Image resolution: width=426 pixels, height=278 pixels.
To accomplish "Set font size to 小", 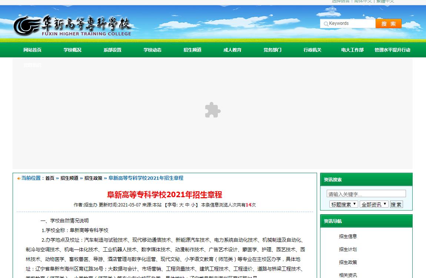I will (x=193, y=205).
